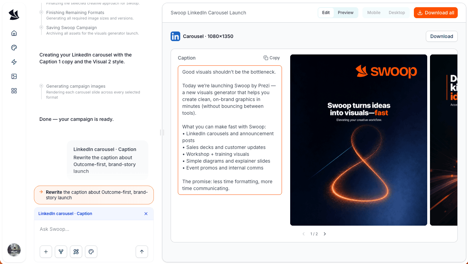Click the Caption heading label

point(187,58)
